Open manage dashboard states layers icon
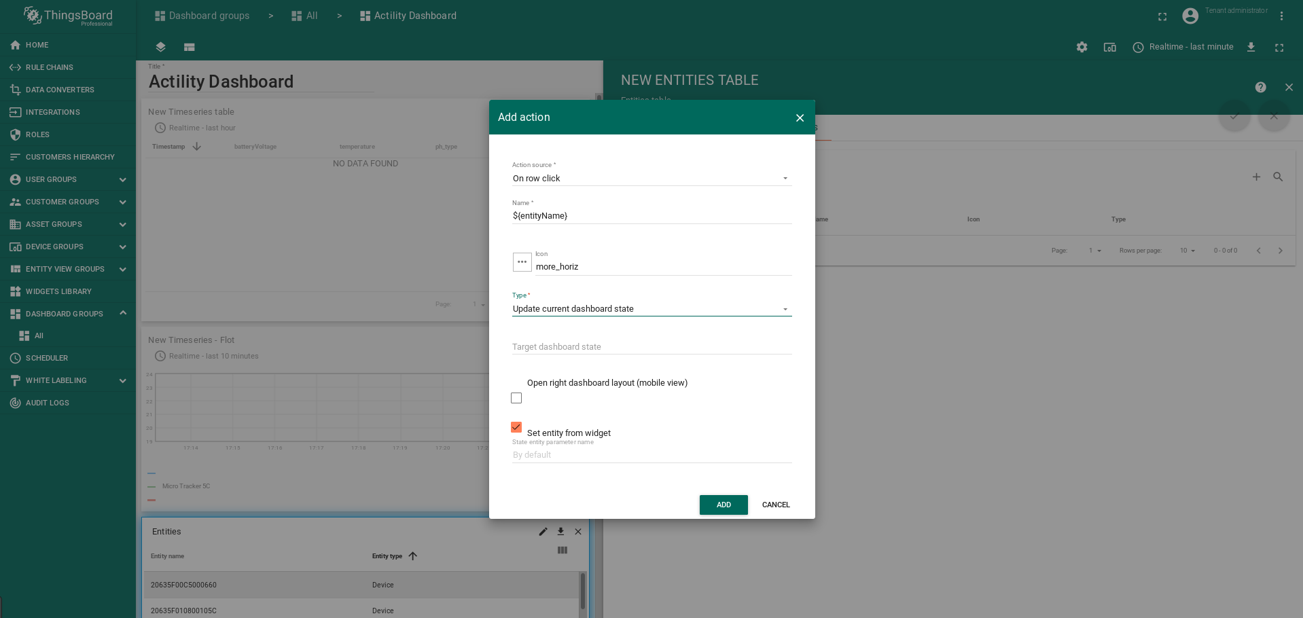 tap(160, 47)
